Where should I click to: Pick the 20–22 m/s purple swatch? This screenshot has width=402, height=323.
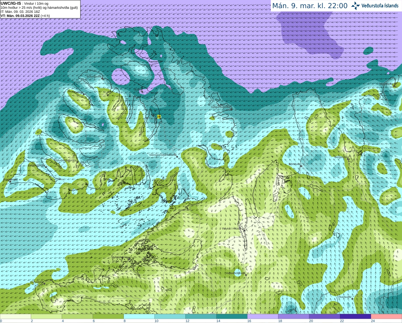(x=325, y=316)
